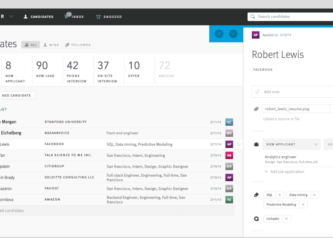Remove the SQL tag
This screenshot has width=333, height=238.
pos(279,195)
